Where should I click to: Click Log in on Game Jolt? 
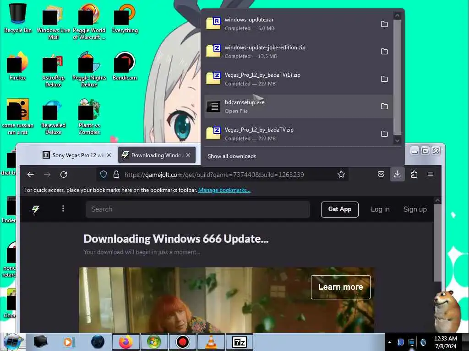point(380,209)
